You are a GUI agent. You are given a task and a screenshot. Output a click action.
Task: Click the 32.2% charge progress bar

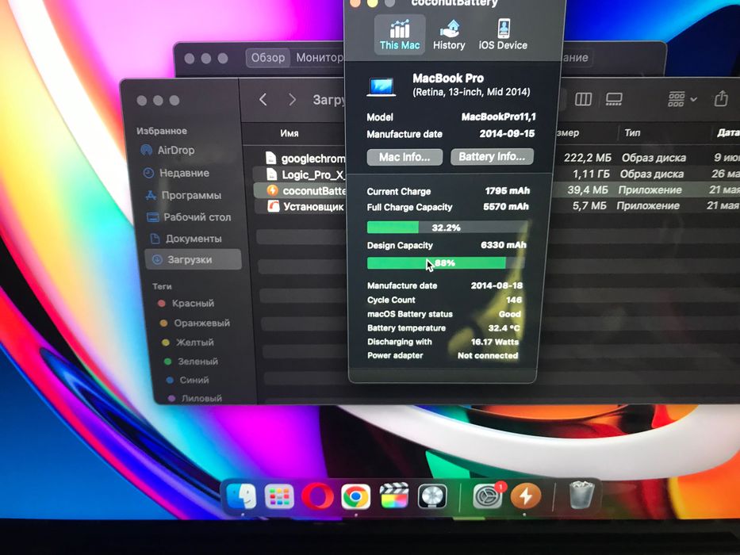[447, 228]
